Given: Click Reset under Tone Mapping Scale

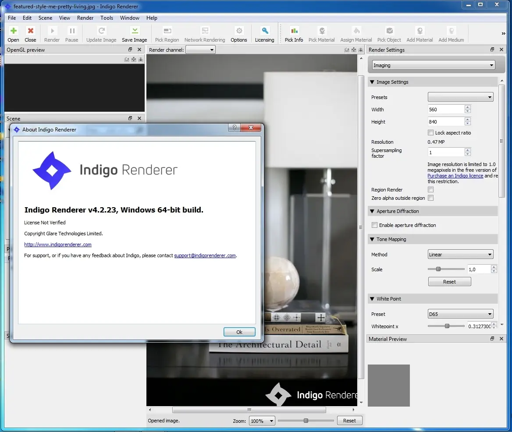Looking at the screenshot, I should point(449,282).
